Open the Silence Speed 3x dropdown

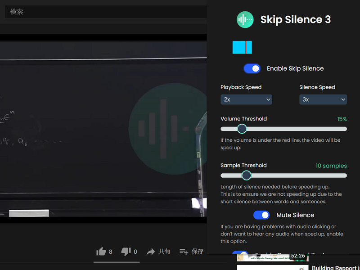click(323, 99)
